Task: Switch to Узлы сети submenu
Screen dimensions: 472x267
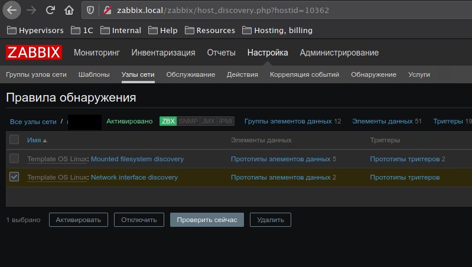Action: [x=138, y=74]
